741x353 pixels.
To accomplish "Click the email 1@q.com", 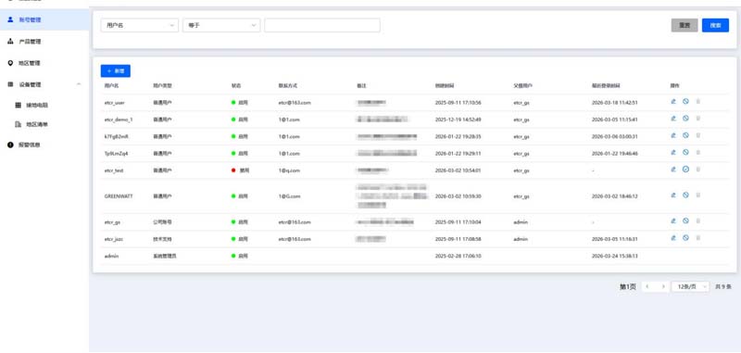I will [x=289, y=170].
